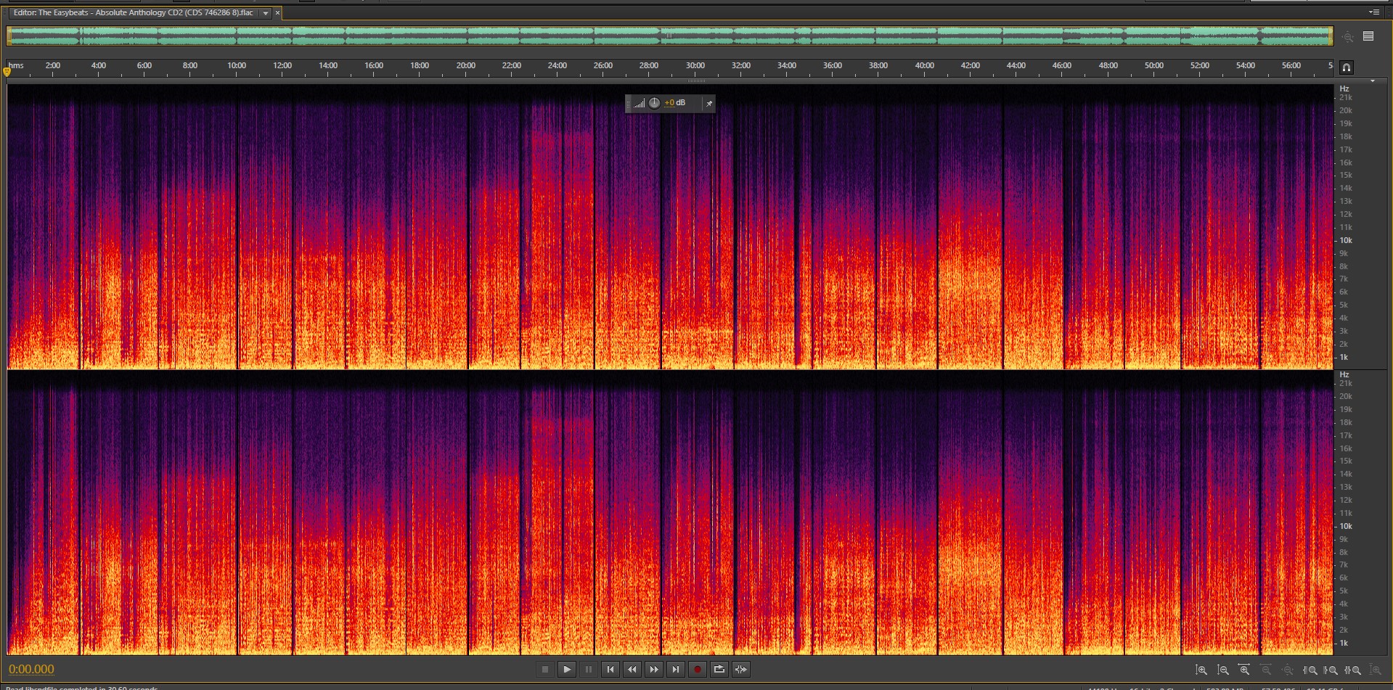Select the Editor Easybeats file tab
1393x690 pixels.
[x=134, y=13]
